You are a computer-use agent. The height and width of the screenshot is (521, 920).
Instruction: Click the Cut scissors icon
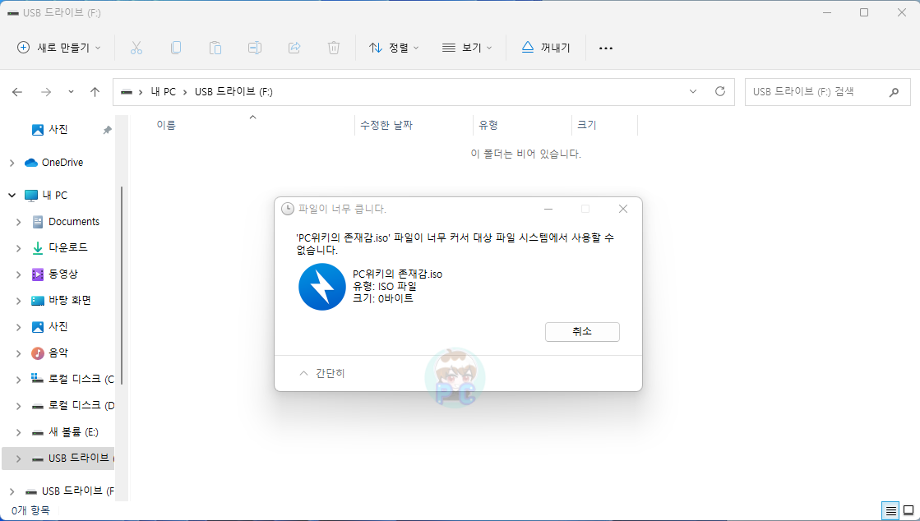click(x=136, y=48)
